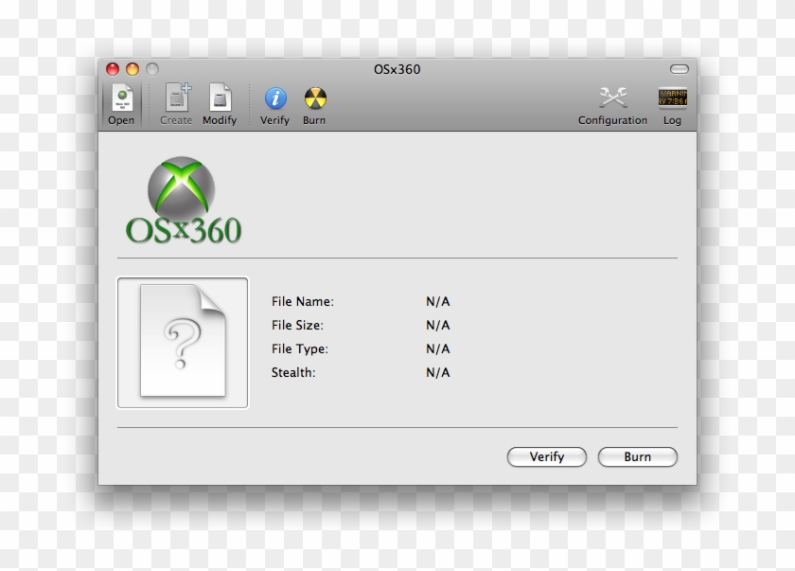Click the question-mark file placeholder image
Screen dimensions: 795x571
point(182,341)
